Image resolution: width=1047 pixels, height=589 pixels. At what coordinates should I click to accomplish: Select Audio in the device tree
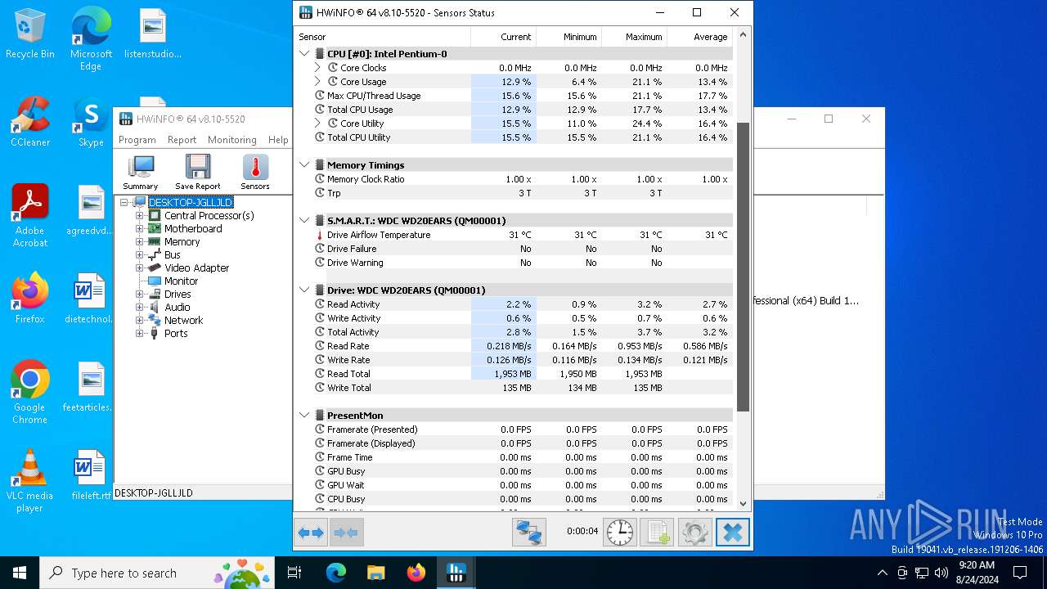[x=177, y=308]
